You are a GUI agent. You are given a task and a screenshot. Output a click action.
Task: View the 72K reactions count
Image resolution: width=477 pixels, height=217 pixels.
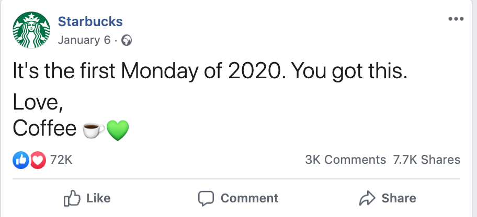[x=61, y=160]
